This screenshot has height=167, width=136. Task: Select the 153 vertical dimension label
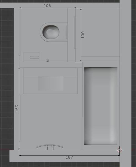coord(17,108)
